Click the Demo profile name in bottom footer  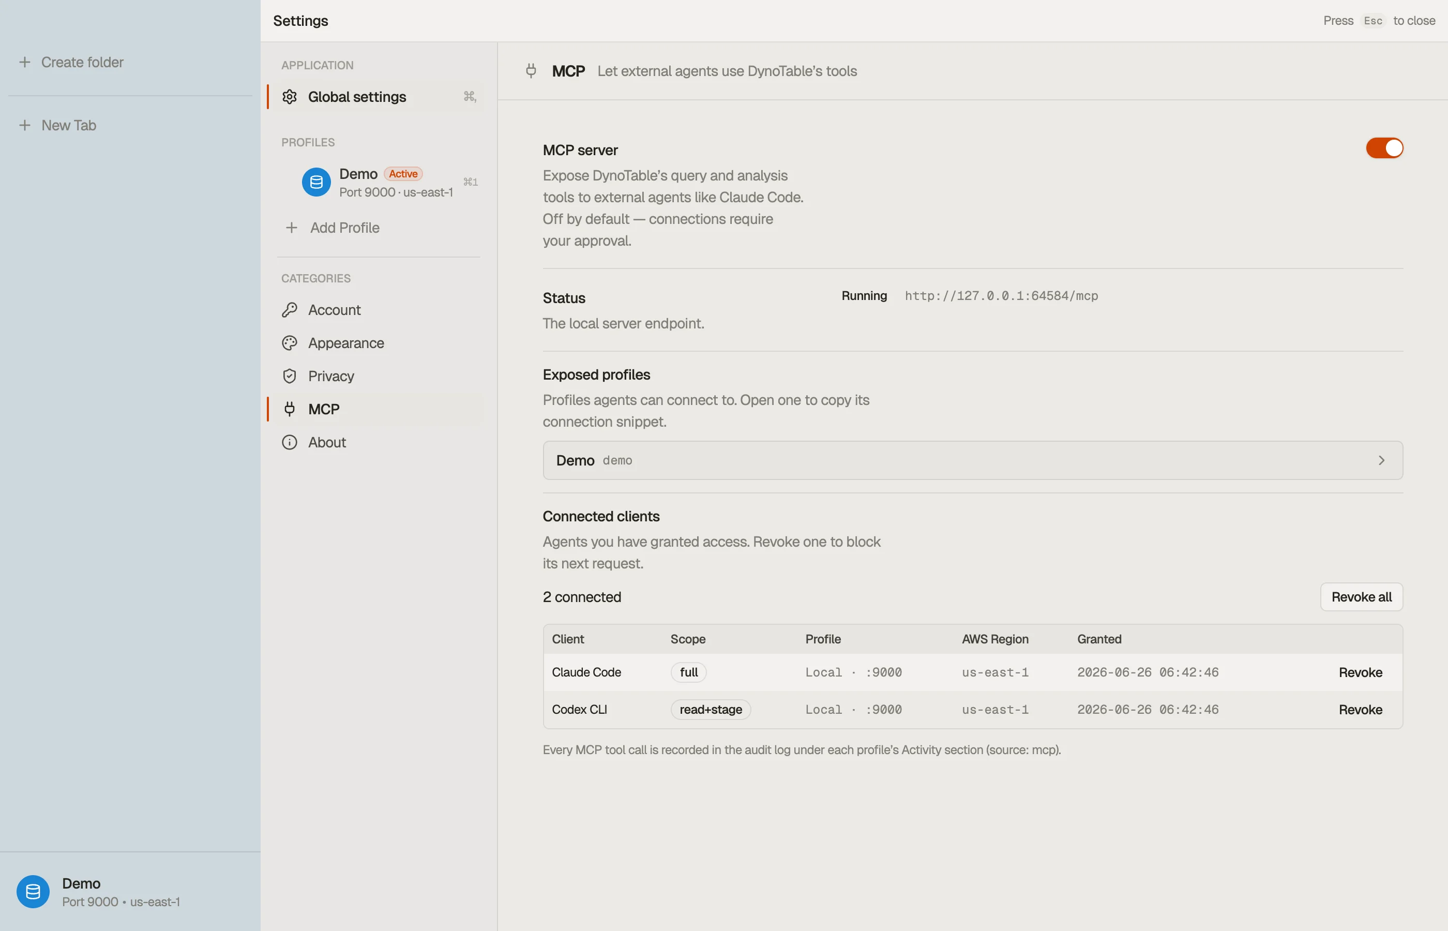click(81, 884)
